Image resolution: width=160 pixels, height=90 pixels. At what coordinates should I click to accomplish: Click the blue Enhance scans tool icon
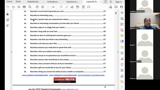(122, 53)
